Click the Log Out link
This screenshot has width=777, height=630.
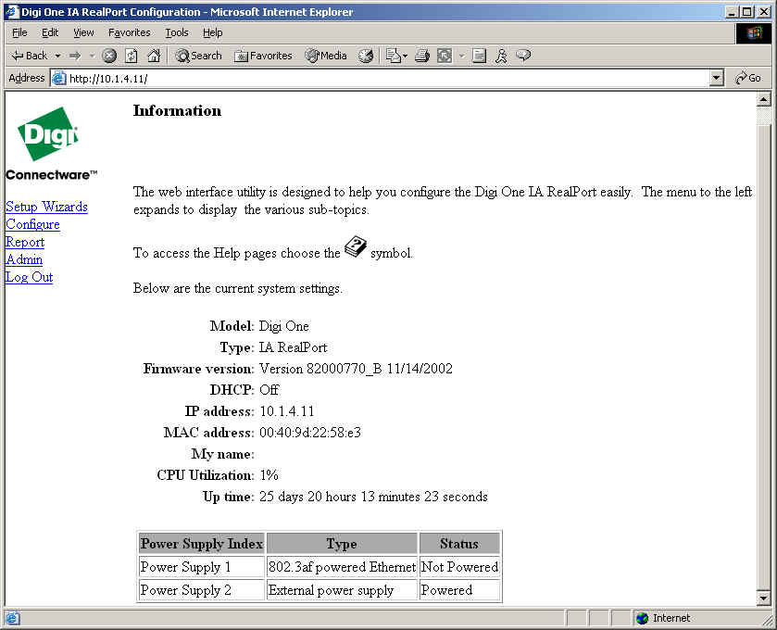click(29, 277)
